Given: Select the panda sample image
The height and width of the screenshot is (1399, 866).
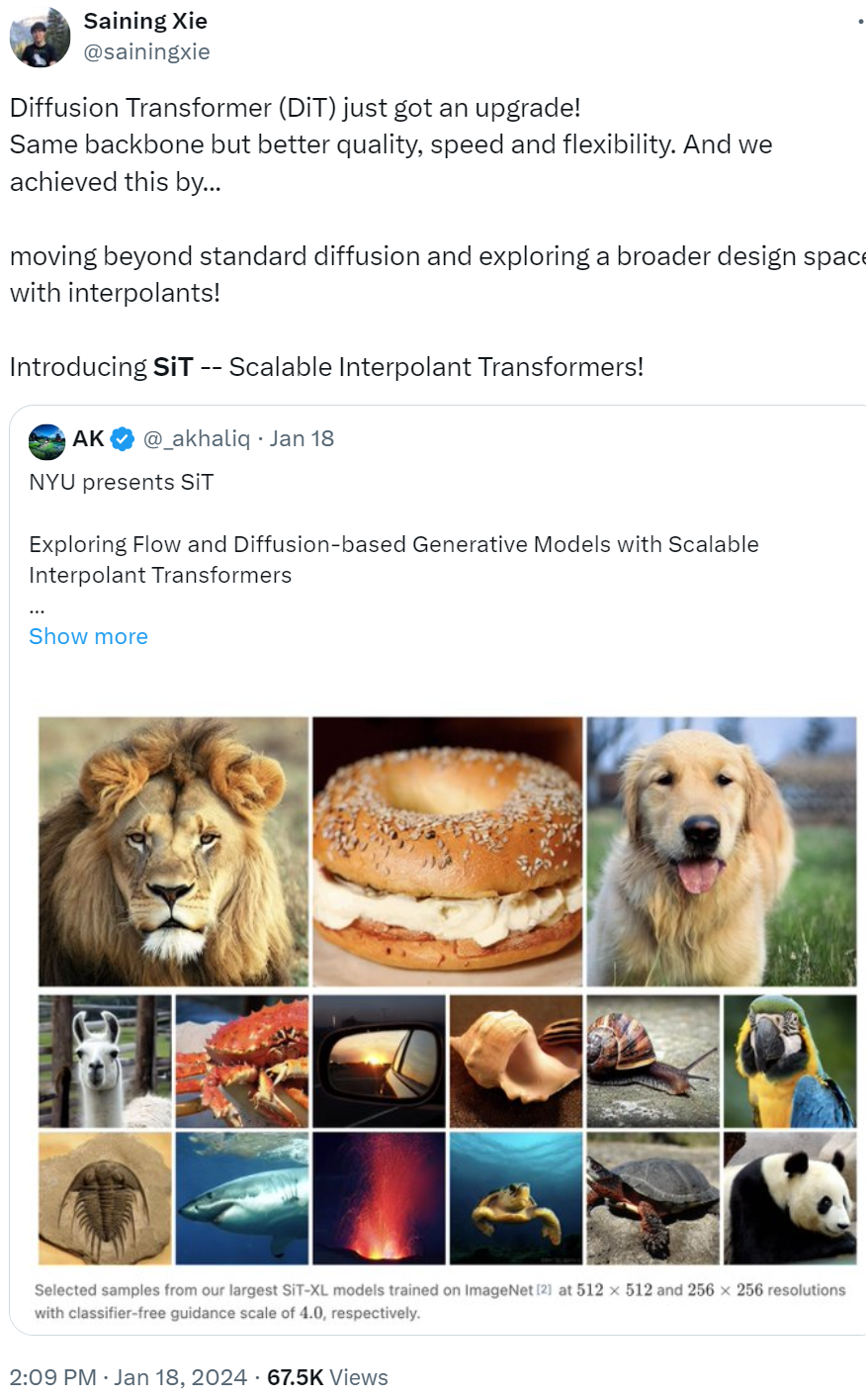Looking at the screenshot, I should (x=791, y=1198).
